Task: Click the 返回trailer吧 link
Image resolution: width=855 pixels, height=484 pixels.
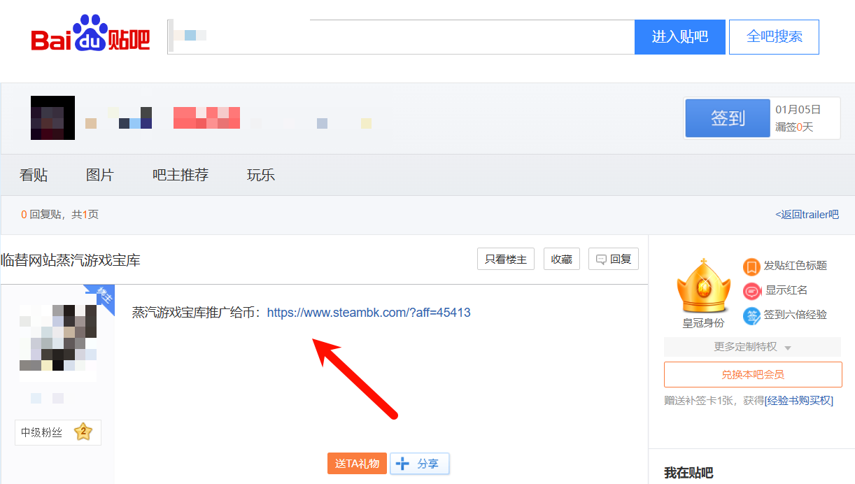Action: [807, 215]
